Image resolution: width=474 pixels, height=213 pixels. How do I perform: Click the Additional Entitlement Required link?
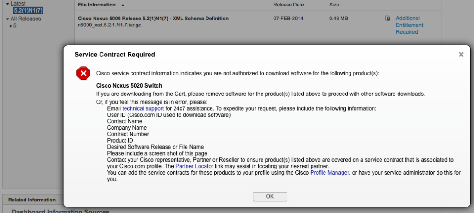(409, 25)
